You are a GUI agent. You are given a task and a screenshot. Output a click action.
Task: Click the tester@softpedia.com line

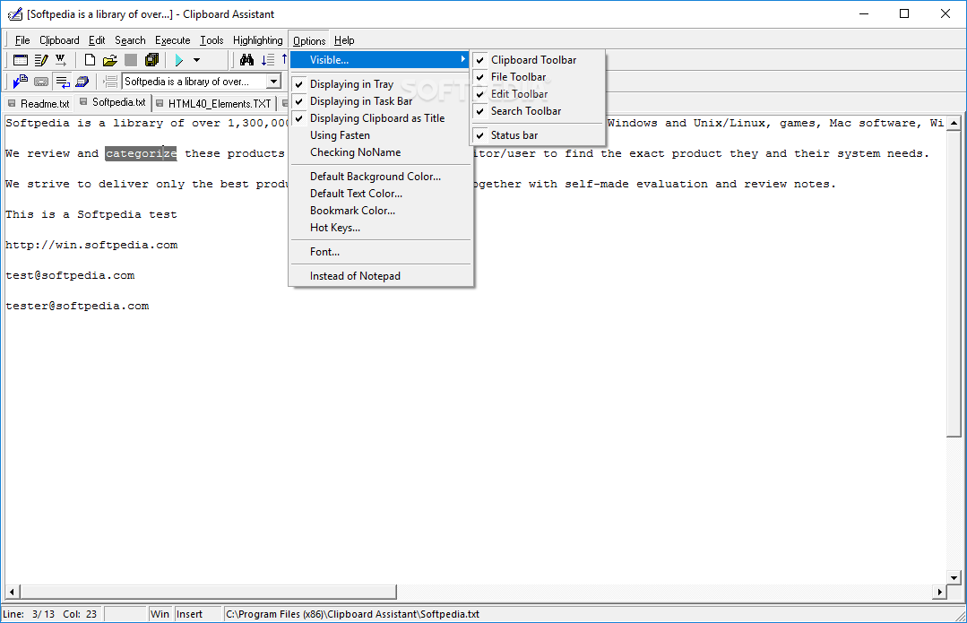[x=77, y=306]
